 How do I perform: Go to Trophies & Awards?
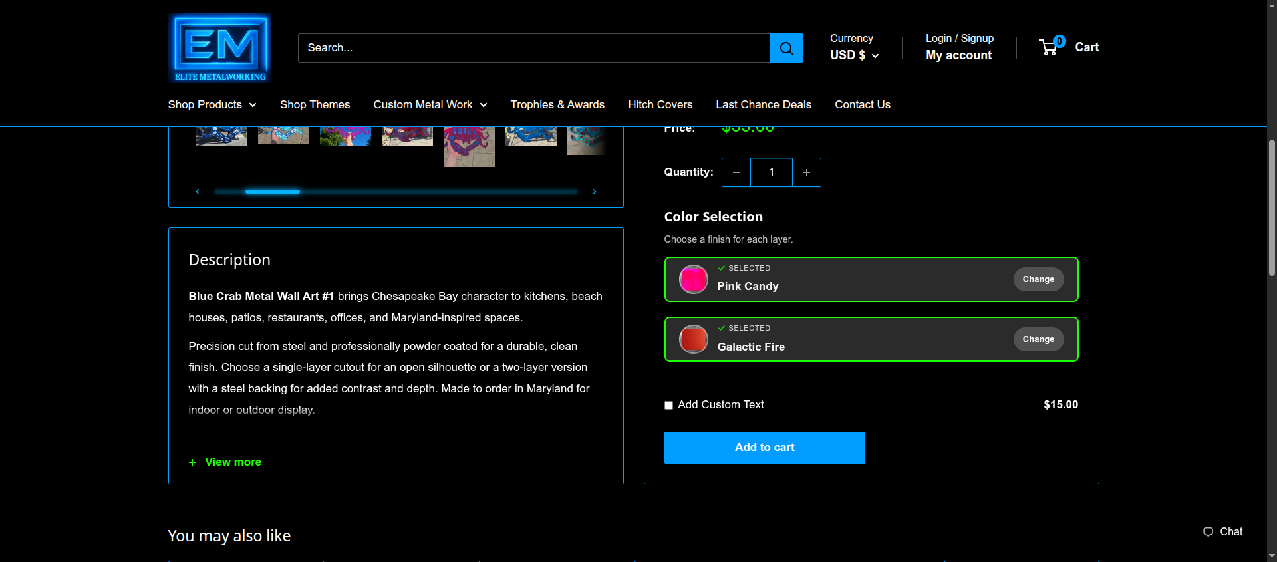(557, 105)
